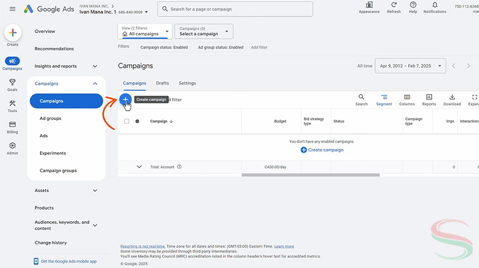
Task: Open Ads nav item
Action: tap(44, 136)
